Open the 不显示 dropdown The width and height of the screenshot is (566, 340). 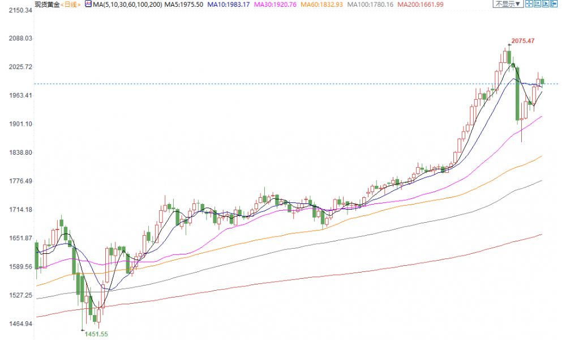(505, 4)
